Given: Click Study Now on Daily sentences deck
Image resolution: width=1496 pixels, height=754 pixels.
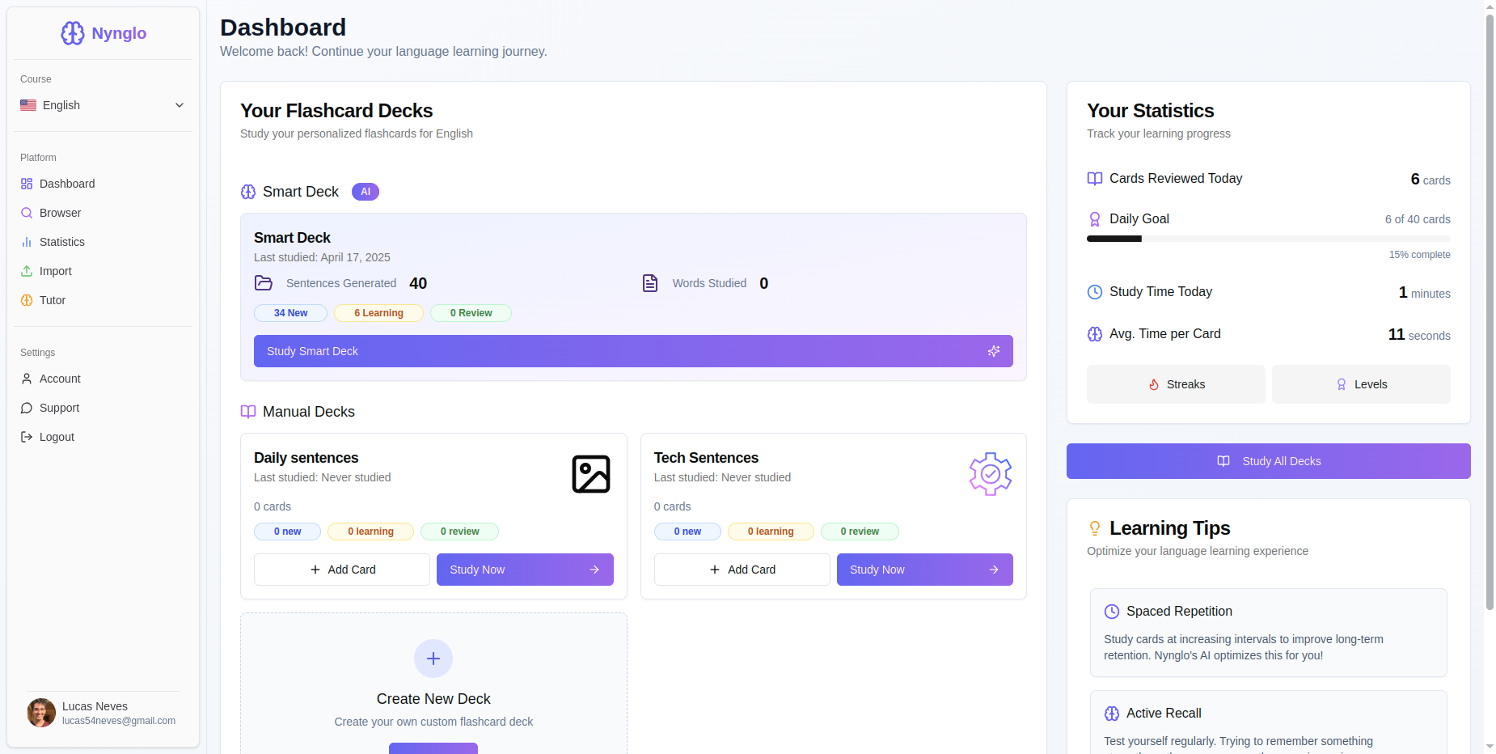Looking at the screenshot, I should [x=525, y=570].
